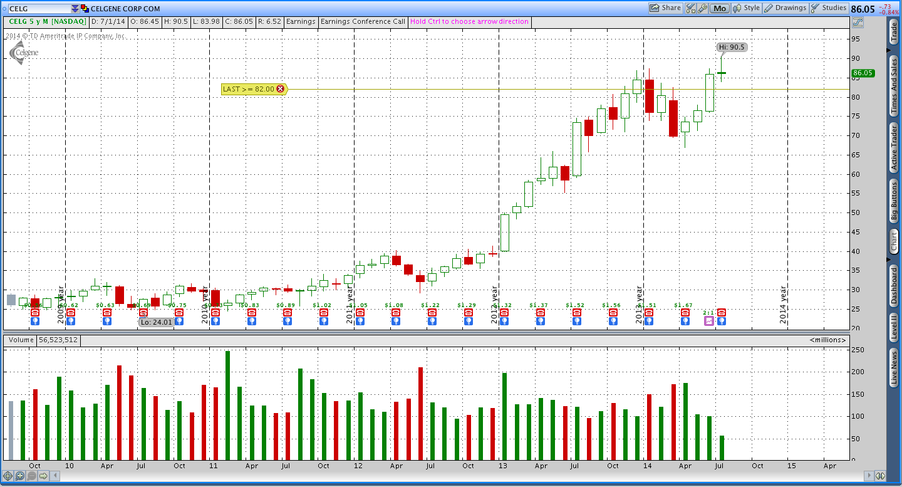Click earnings phone icon under $0.89

[288, 312]
